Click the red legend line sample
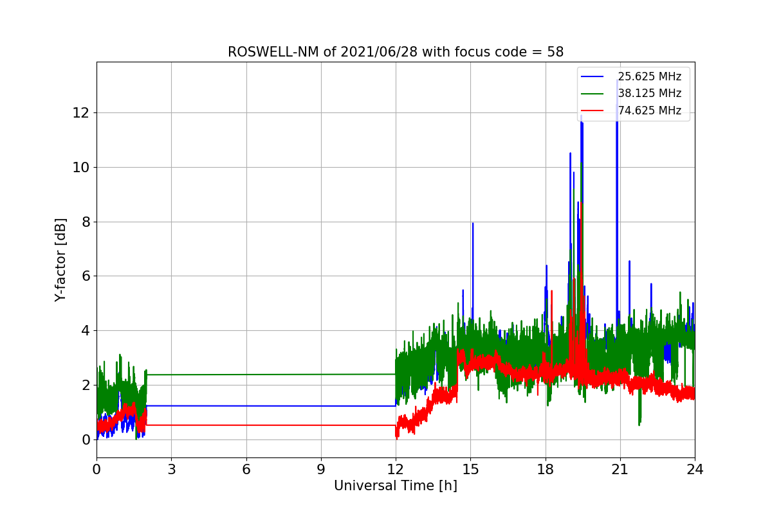772x514 pixels. click(x=593, y=110)
